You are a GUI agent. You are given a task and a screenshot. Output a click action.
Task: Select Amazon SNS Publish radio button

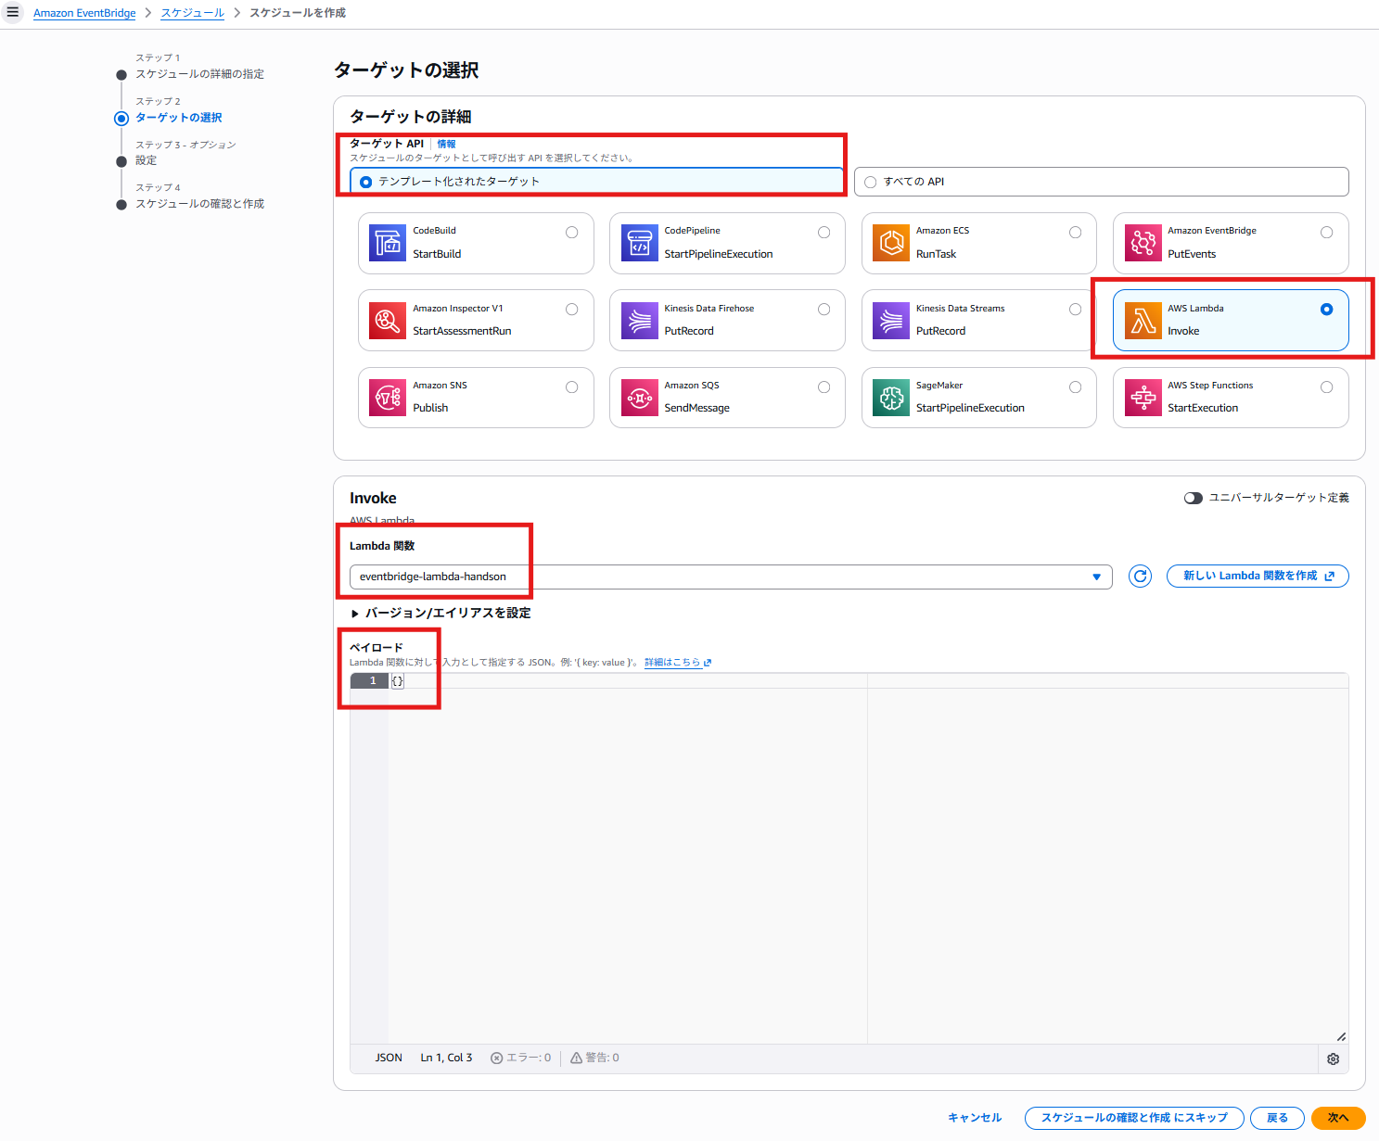(572, 387)
